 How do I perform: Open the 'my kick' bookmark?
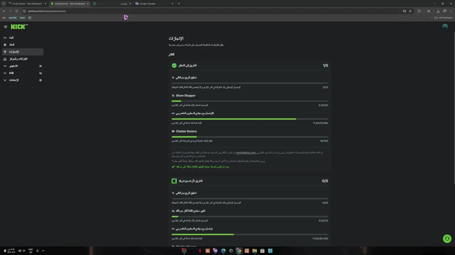tap(13, 18)
